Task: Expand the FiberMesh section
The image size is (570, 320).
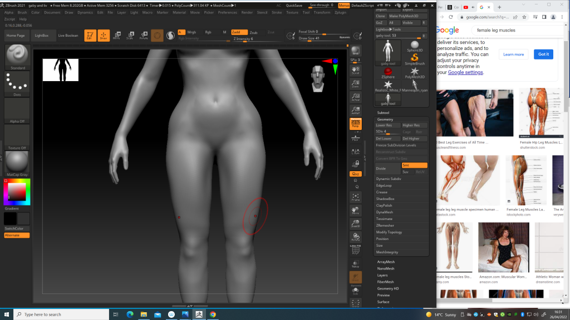Action: pos(385,282)
